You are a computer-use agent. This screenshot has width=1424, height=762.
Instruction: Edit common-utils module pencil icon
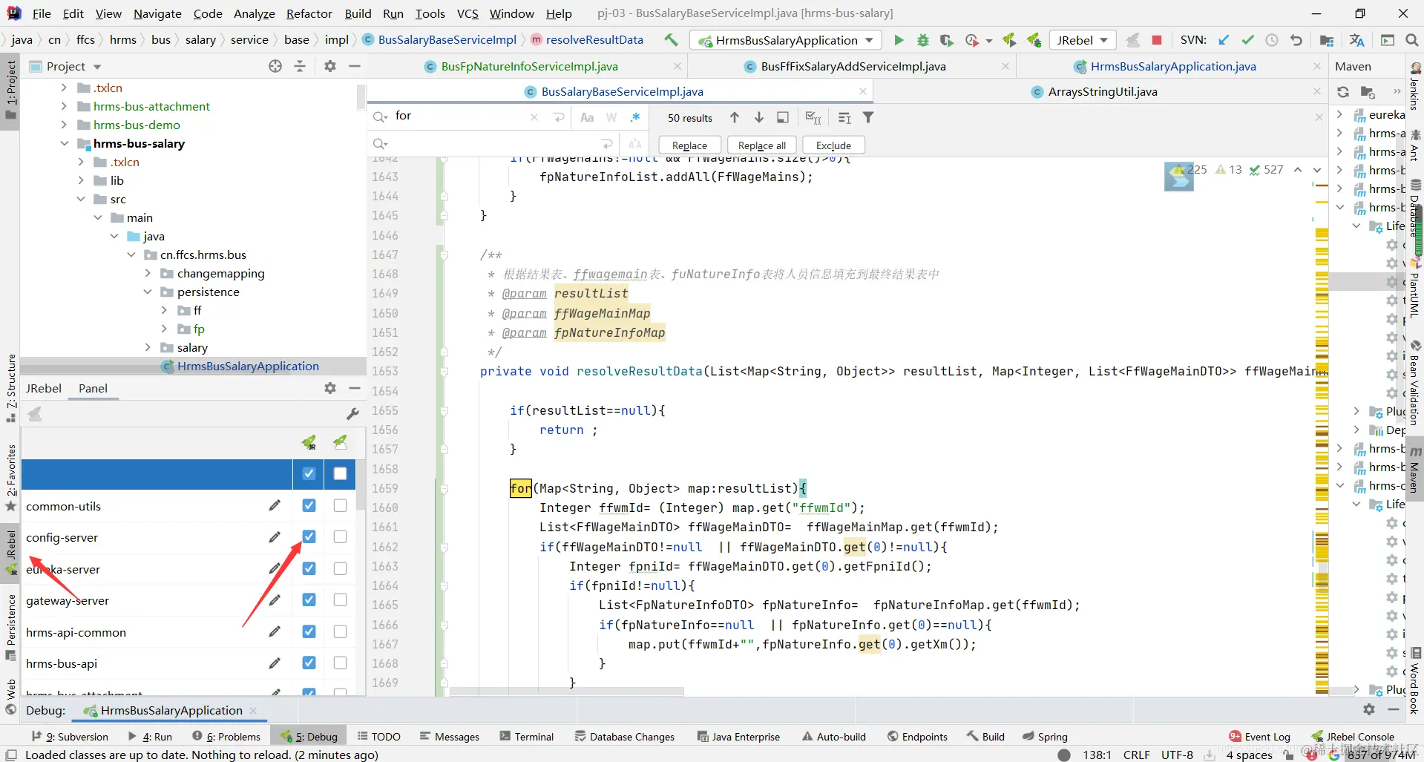tap(275, 505)
